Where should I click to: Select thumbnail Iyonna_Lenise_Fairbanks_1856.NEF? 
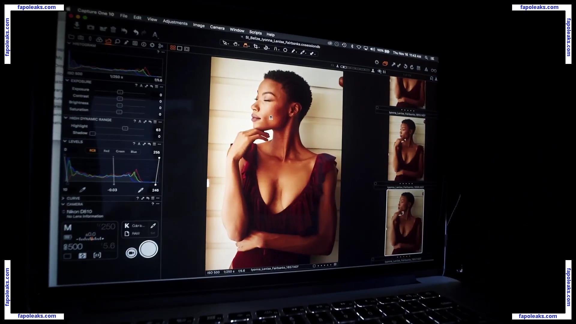point(406,149)
